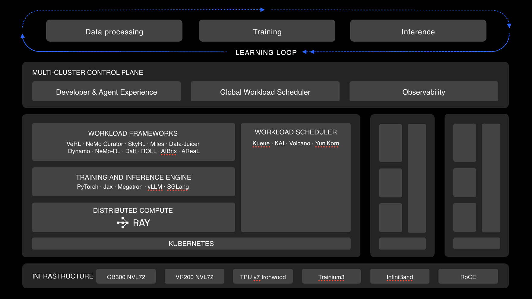Click Miles in frameworks list

point(157,144)
